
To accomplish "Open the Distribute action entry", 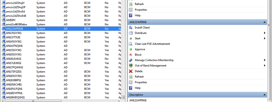I will pos(141,33).
